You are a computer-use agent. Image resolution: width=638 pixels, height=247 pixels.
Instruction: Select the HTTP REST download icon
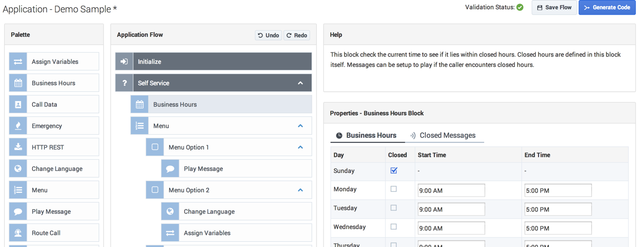click(x=18, y=147)
